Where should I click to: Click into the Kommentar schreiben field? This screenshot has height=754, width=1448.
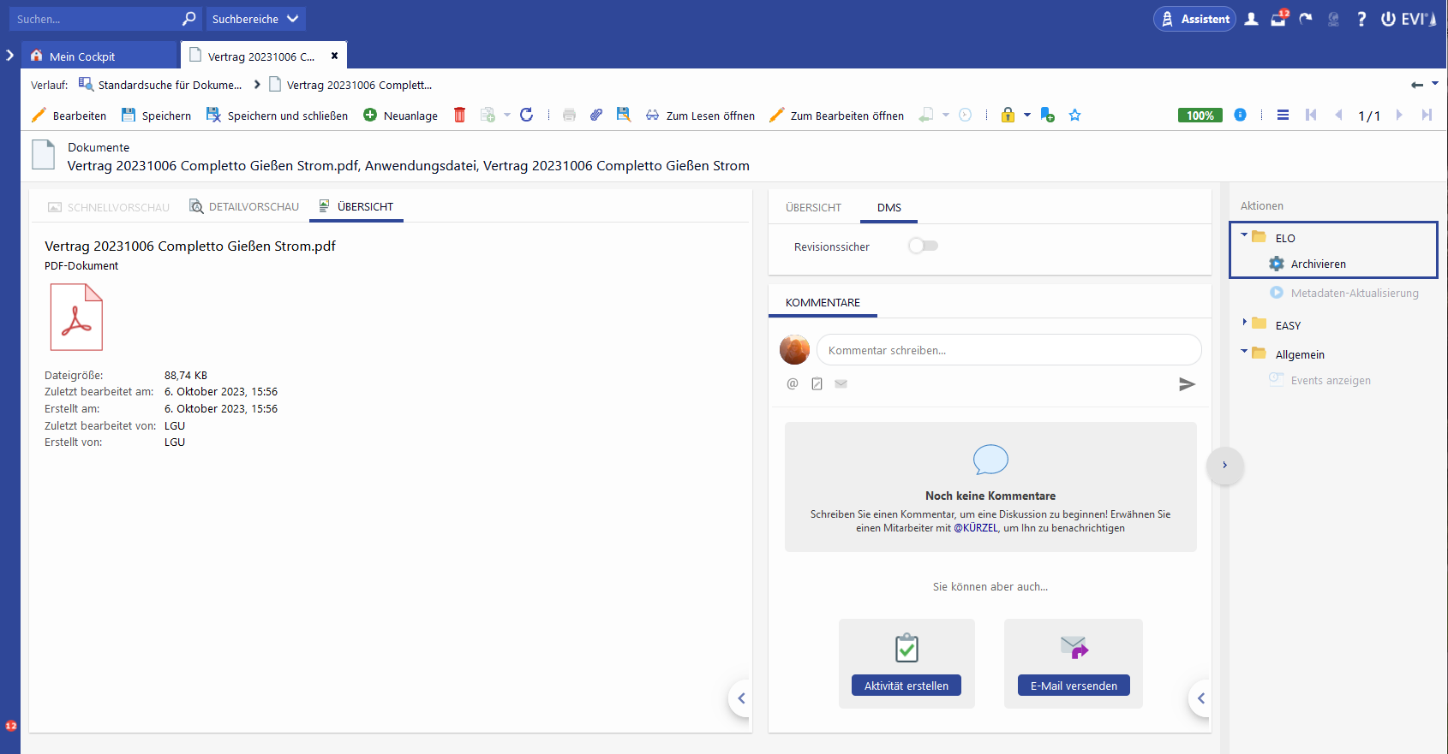tap(1008, 350)
